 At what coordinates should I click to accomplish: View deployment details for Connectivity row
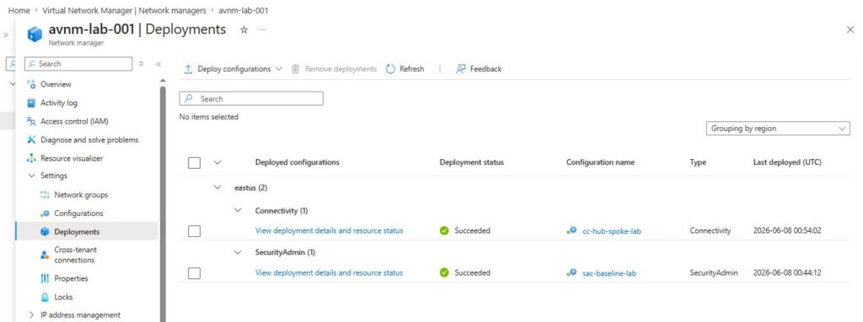coord(330,231)
